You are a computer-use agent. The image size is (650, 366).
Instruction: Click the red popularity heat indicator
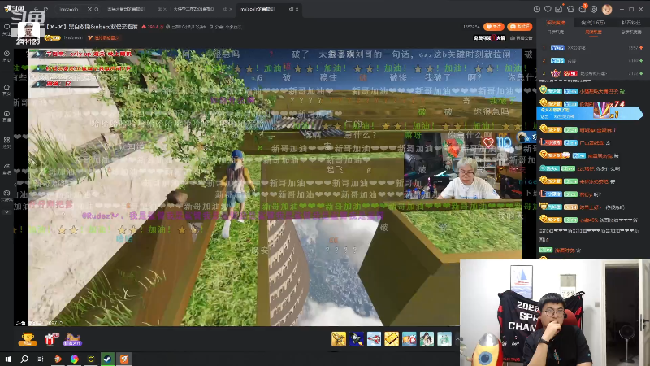coord(152,27)
